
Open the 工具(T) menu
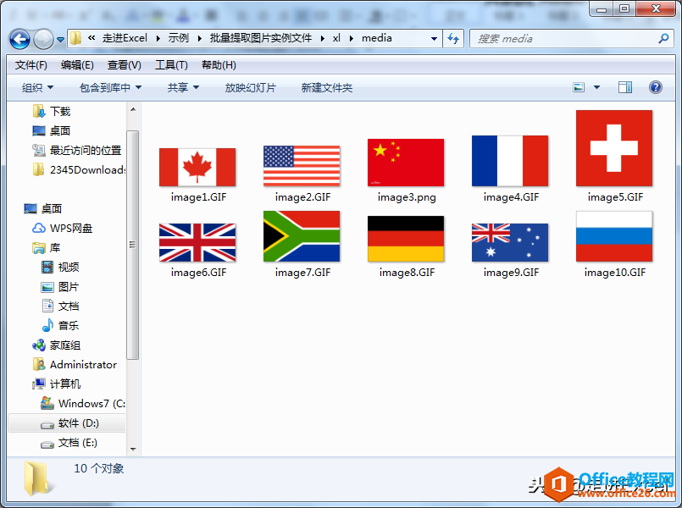[x=171, y=65]
